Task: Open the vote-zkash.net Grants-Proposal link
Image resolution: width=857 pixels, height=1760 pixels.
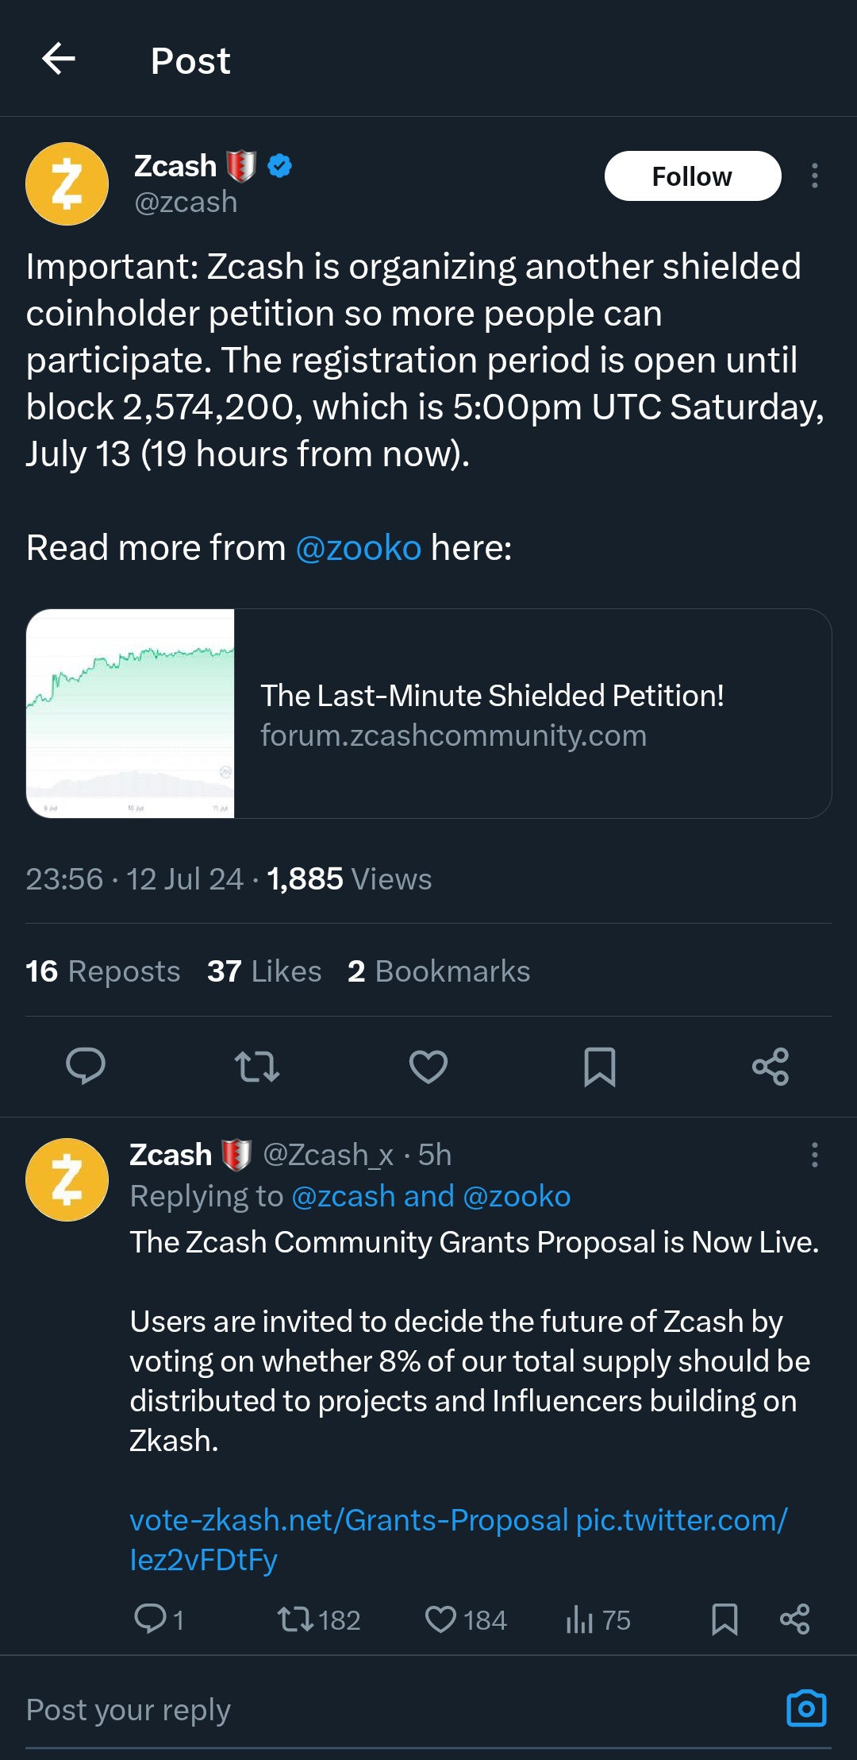Action: point(348,1520)
